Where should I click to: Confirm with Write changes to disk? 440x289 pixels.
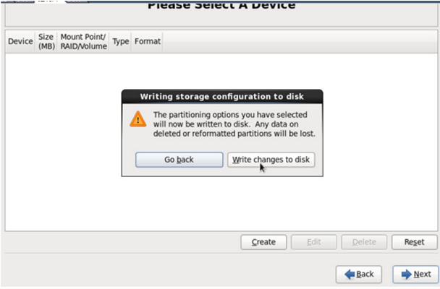(x=271, y=160)
